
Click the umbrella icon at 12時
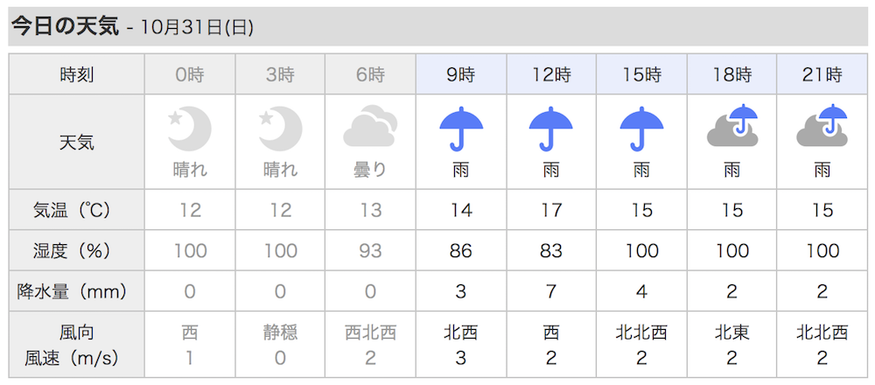point(550,129)
